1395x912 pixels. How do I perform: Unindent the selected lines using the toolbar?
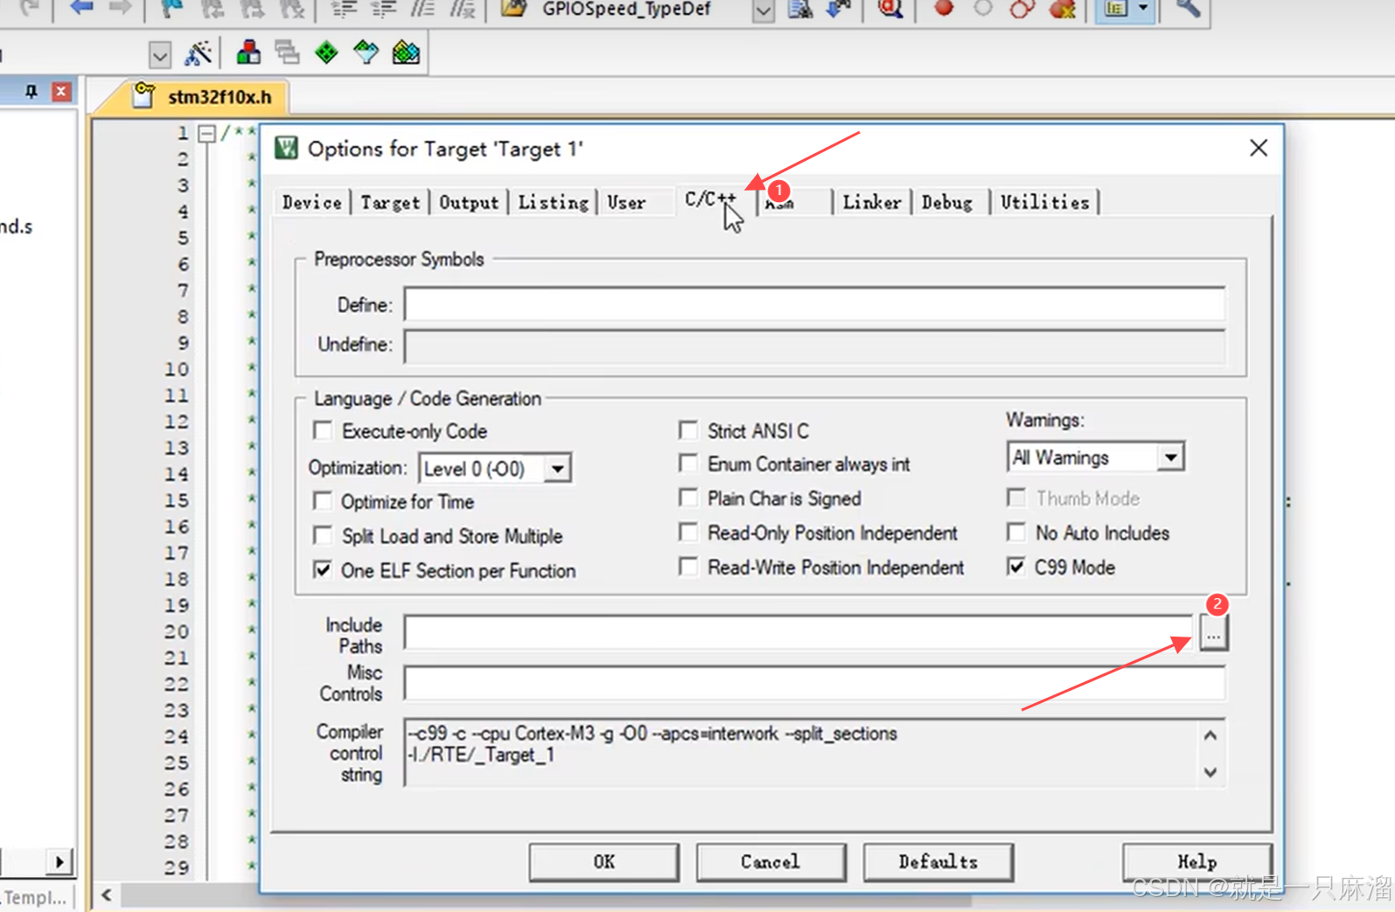[x=384, y=8]
